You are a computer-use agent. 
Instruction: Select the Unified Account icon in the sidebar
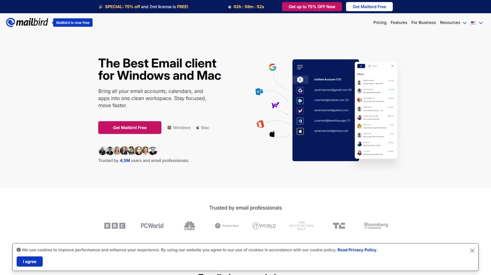tap(300, 80)
